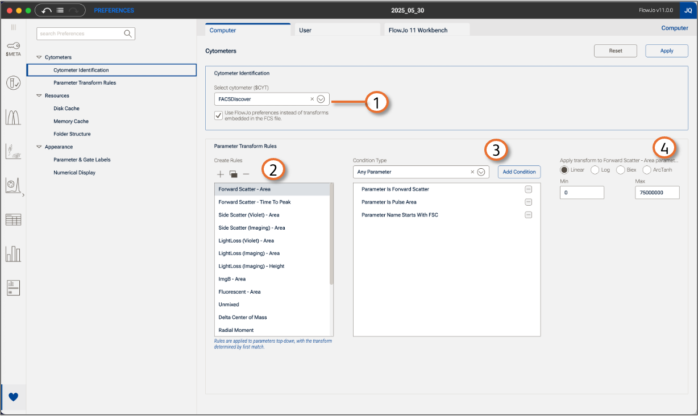Click the Add Condition button

point(519,172)
